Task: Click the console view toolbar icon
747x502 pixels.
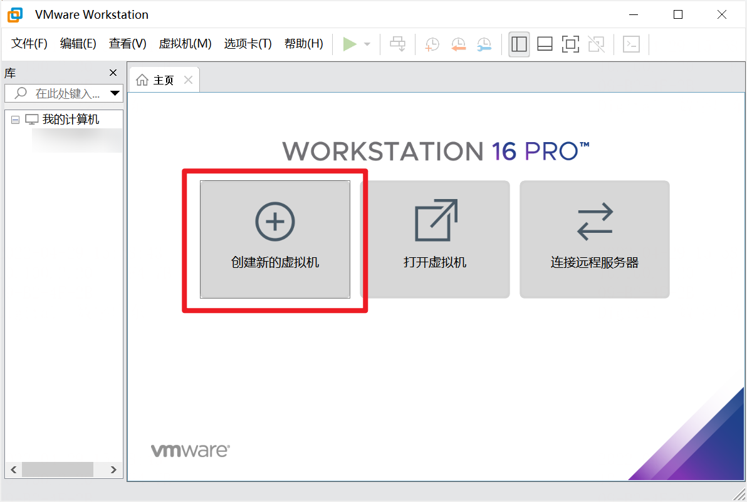Action: point(631,44)
